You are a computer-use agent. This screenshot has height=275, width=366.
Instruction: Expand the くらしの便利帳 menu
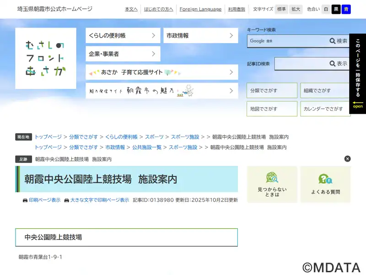(123, 35)
